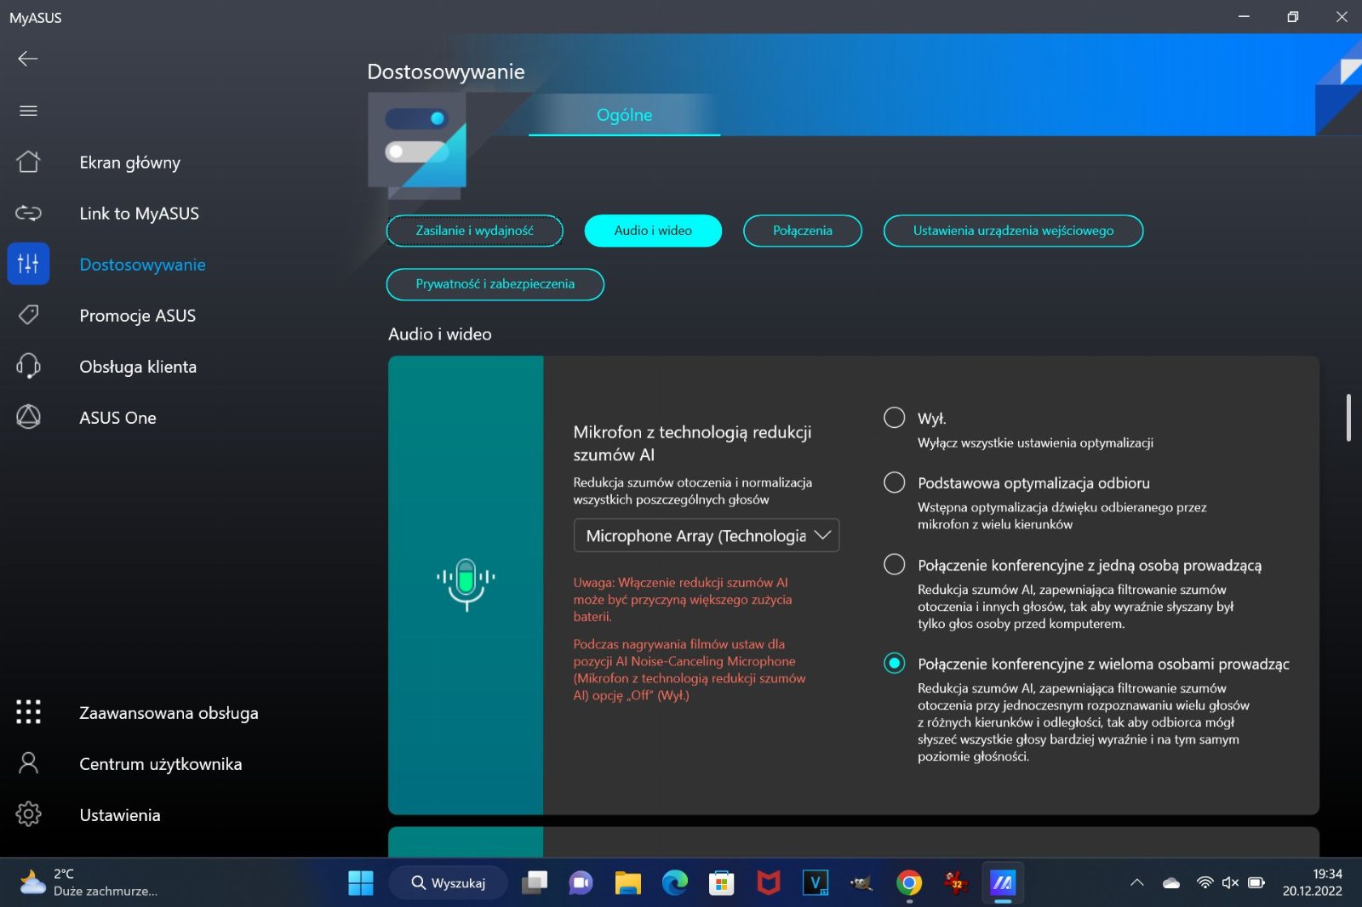
Task: Open the V app taskbar icon
Action: point(815,883)
